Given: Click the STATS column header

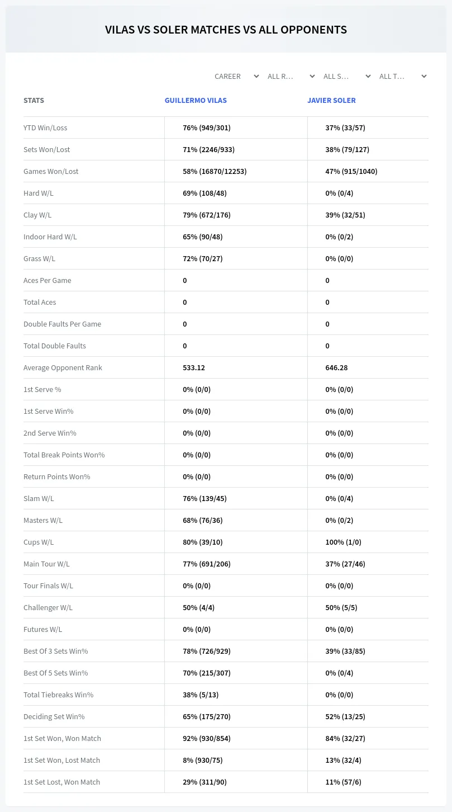Looking at the screenshot, I should coord(34,101).
